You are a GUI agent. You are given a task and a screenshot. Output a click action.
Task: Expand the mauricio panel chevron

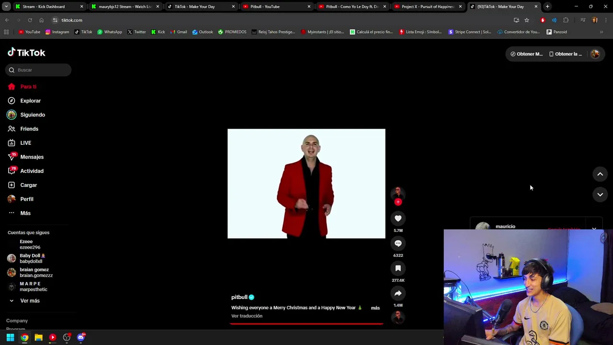click(594, 229)
